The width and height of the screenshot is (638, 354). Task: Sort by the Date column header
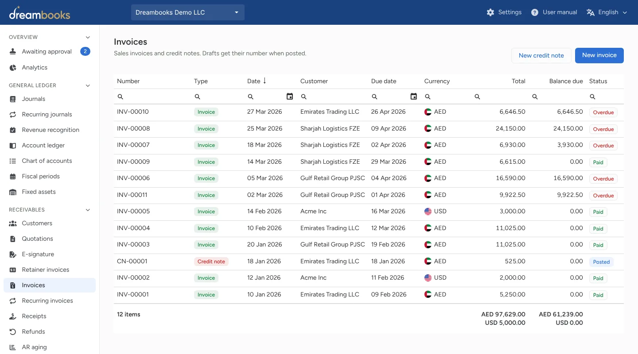pos(253,81)
